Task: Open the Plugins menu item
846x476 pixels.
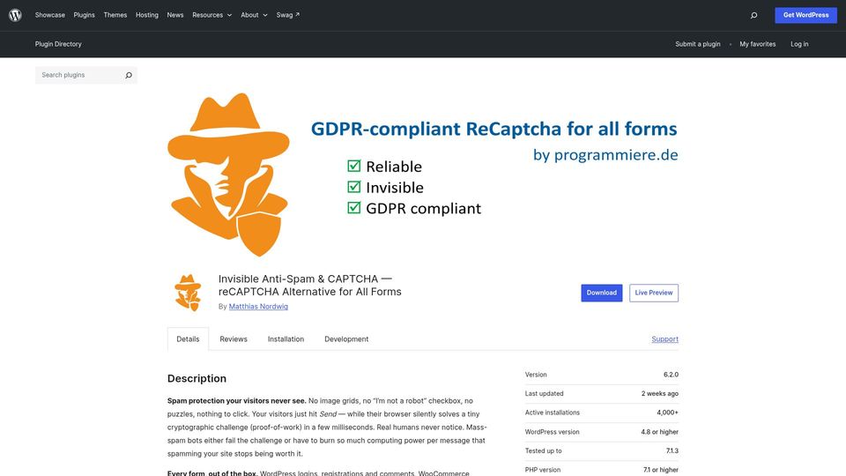Action: coord(85,15)
